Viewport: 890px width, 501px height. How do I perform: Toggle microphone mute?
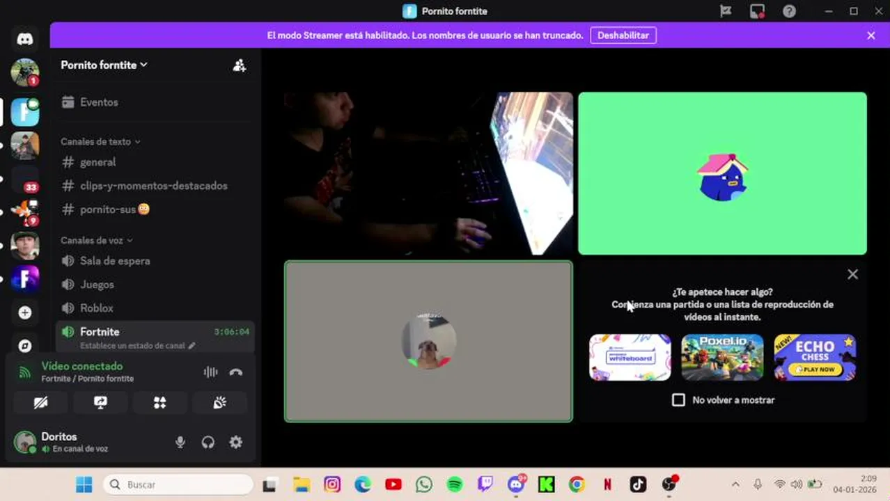(x=180, y=442)
